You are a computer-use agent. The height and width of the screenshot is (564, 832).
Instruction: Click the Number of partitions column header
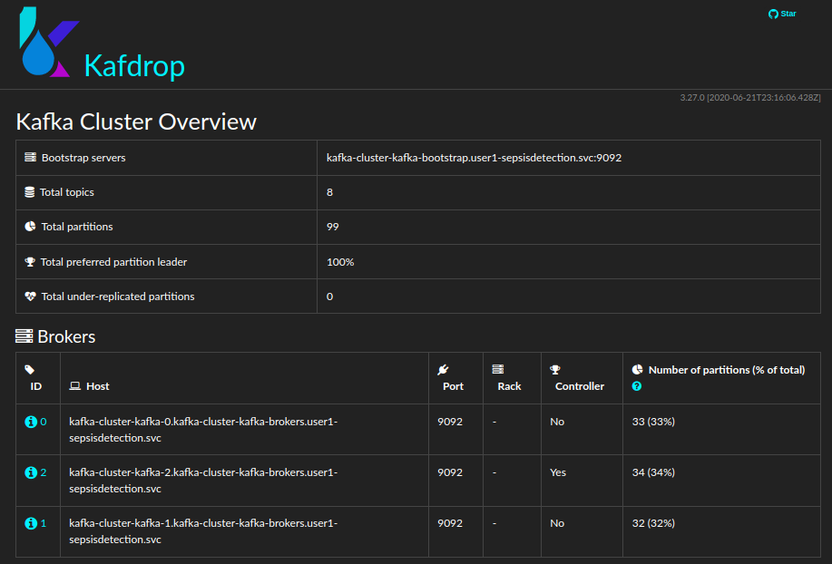coord(727,369)
